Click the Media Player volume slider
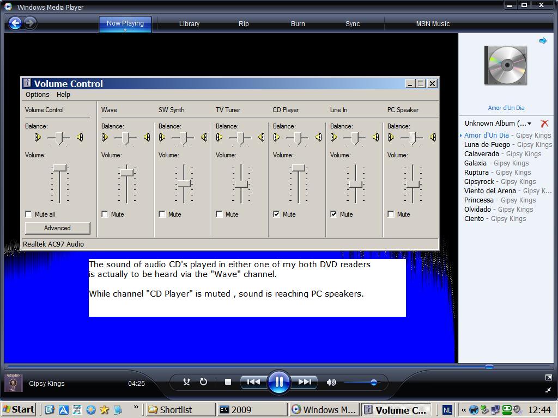Viewport: 558px width, 418px height. [x=362, y=383]
